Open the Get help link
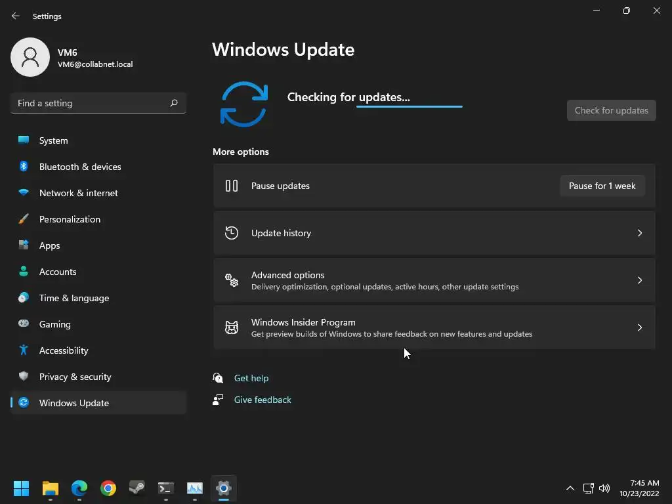 pos(251,377)
